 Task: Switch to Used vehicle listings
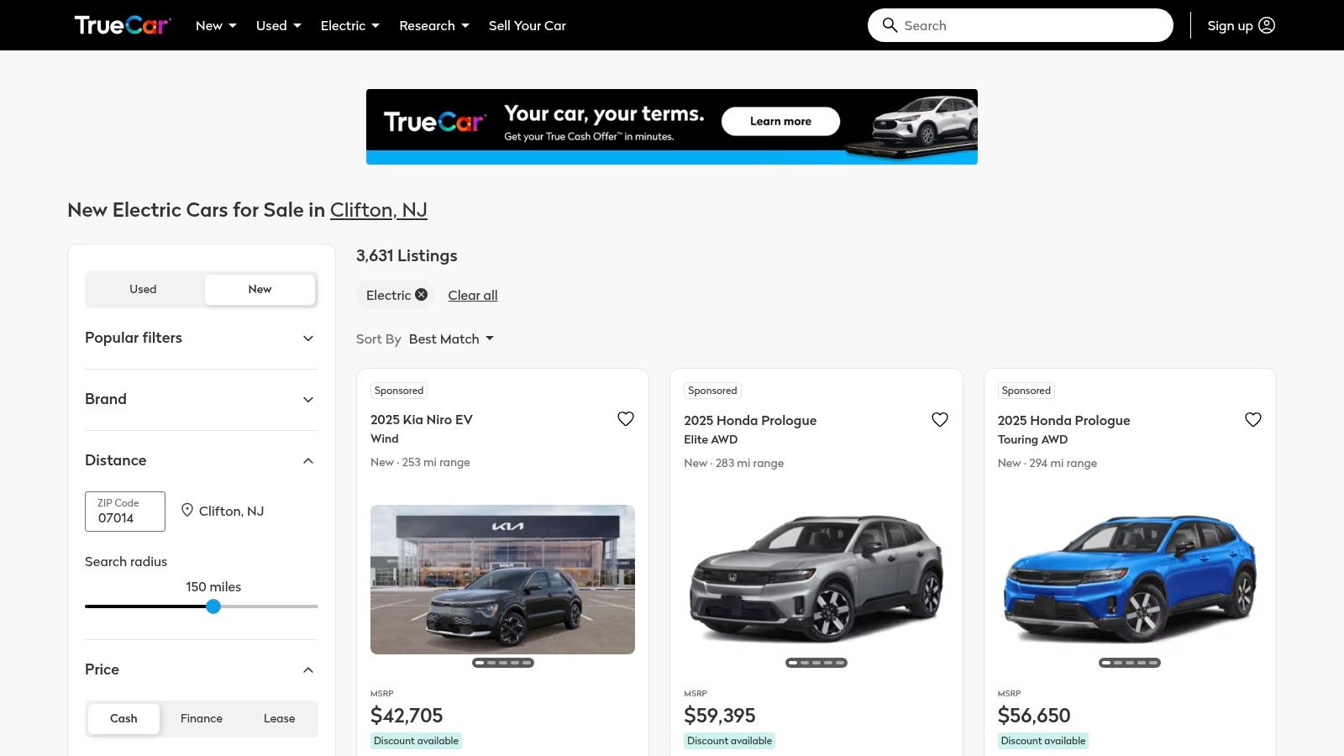point(143,289)
